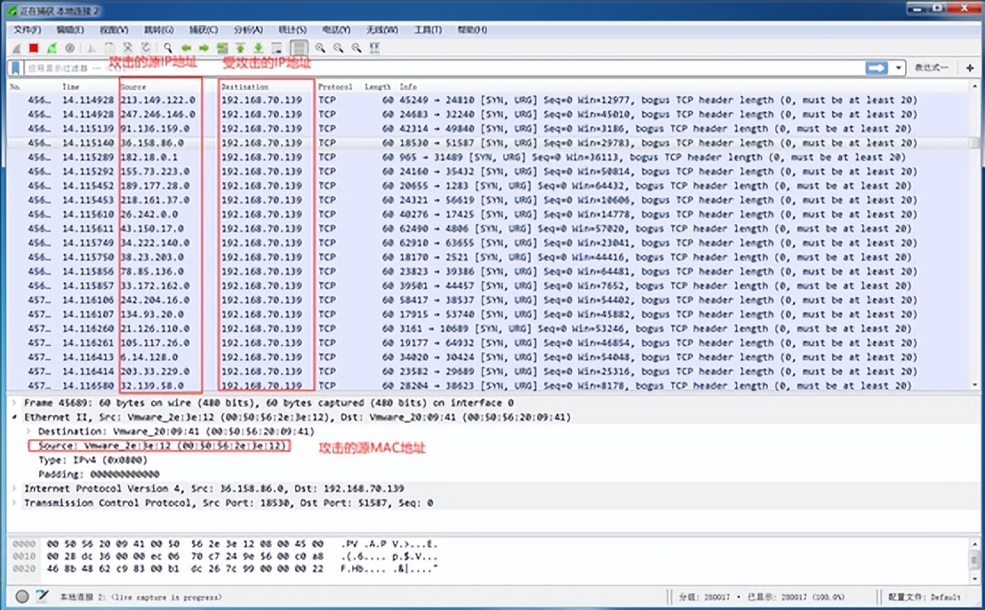Viewport: 985px width, 610px height.
Task: Jump to the first packet icon
Action: coord(240,48)
